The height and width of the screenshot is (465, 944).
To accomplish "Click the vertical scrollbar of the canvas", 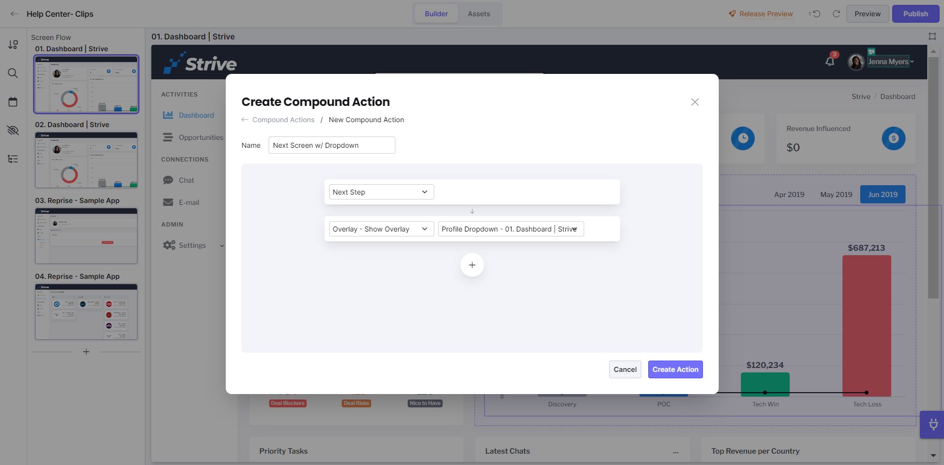I will [x=933, y=177].
